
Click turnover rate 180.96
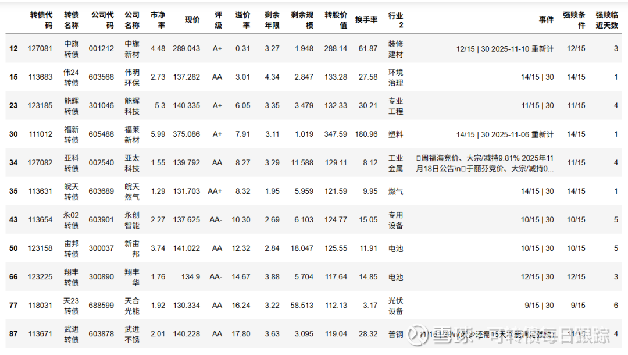click(366, 134)
